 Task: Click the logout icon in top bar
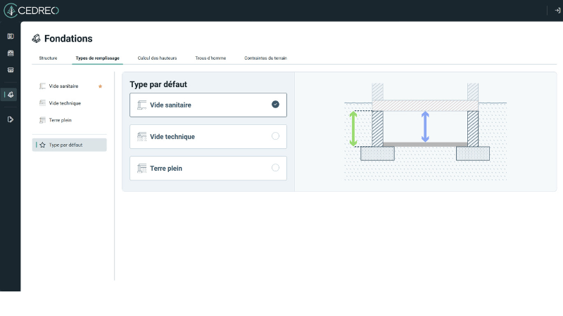click(557, 11)
